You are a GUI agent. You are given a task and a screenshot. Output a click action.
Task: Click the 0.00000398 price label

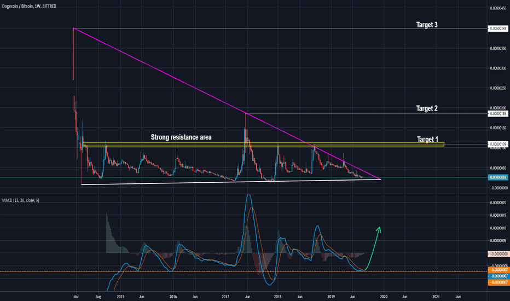tap(497, 28)
